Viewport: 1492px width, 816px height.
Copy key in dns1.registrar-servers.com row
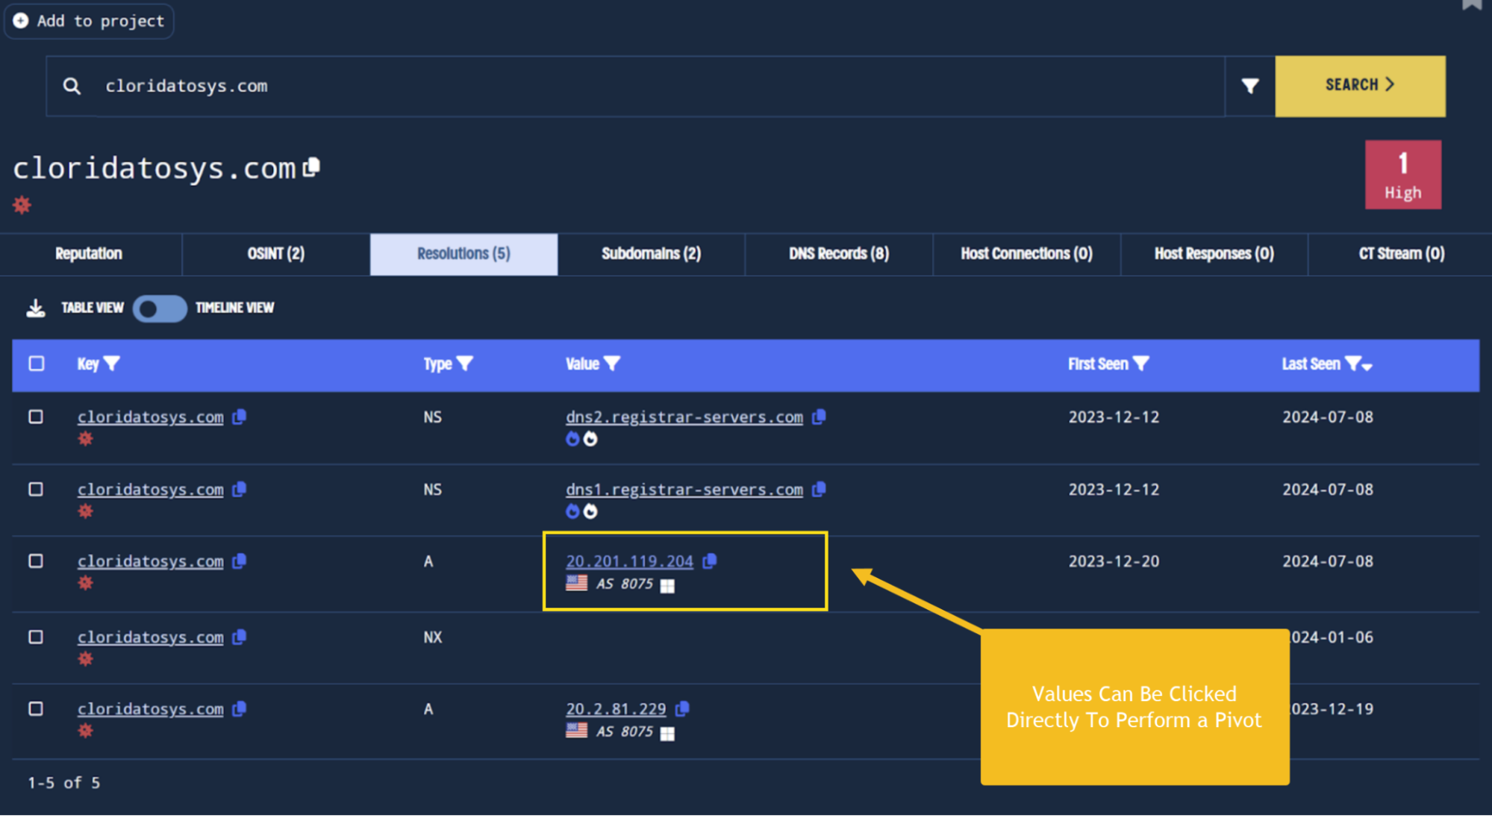(240, 489)
